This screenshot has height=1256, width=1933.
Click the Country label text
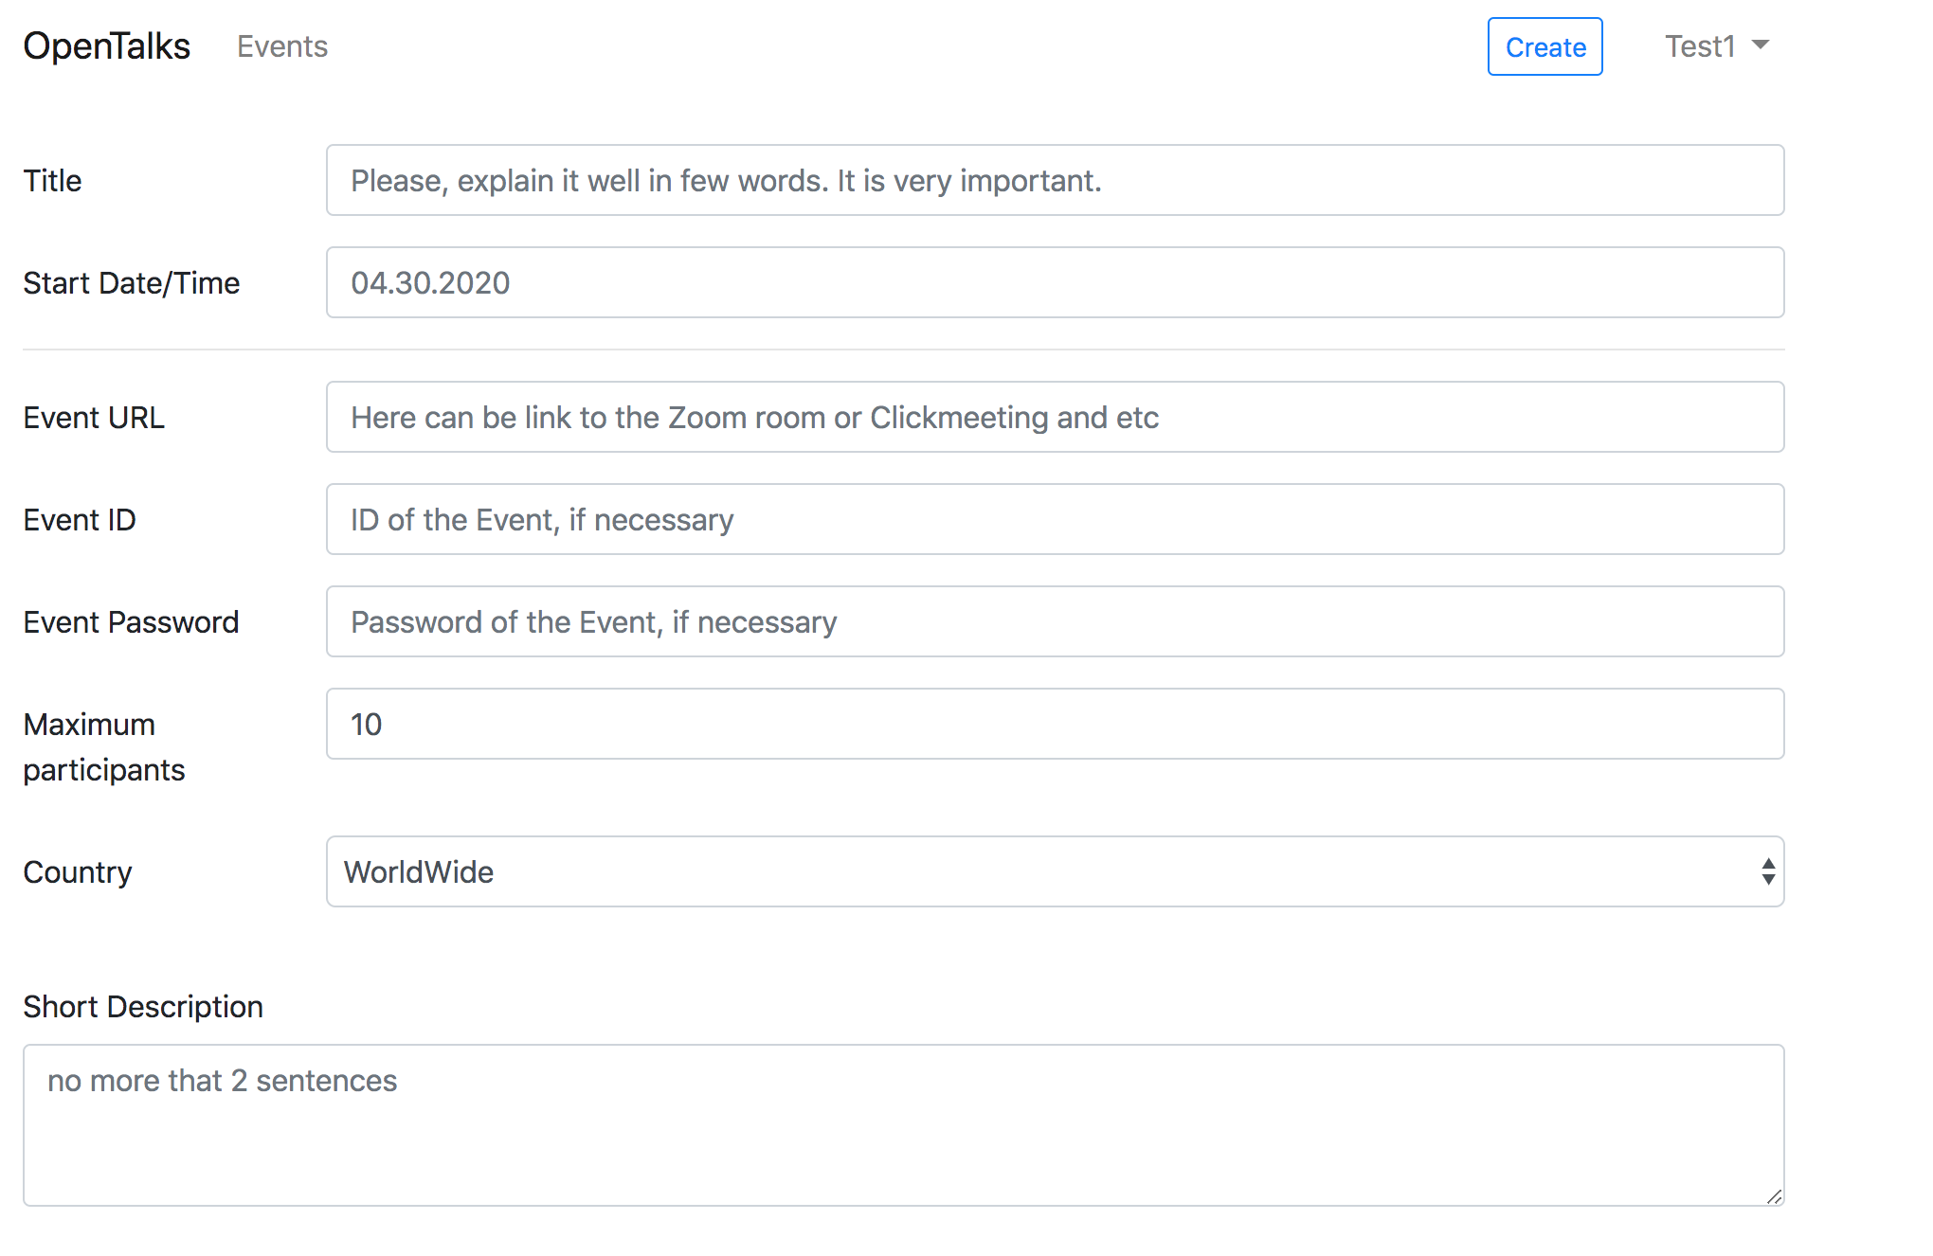point(78,872)
